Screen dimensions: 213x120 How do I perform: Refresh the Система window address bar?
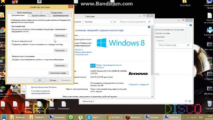pyautogui.click(x=115, y=22)
